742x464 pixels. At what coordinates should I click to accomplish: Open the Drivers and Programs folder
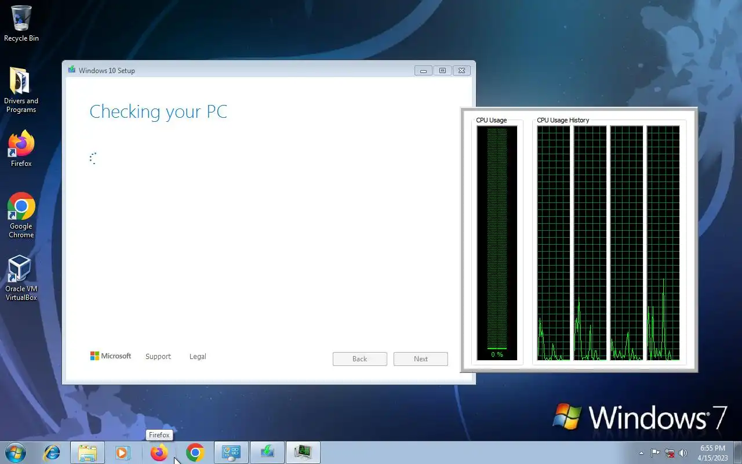point(21,90)
